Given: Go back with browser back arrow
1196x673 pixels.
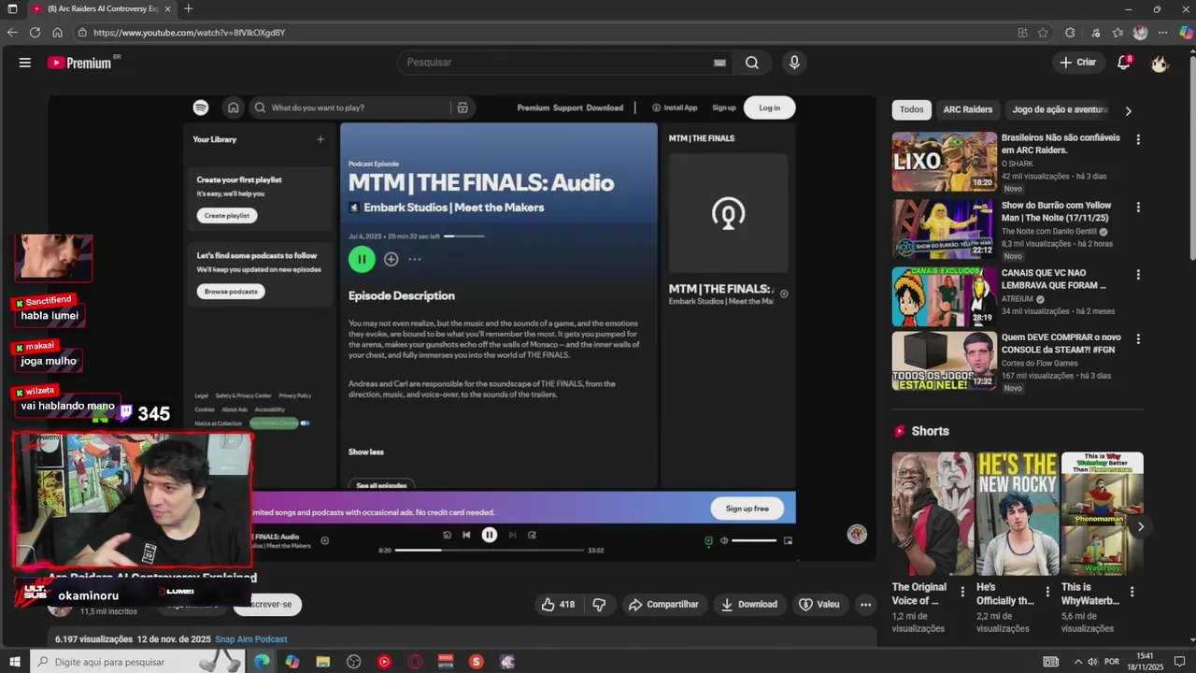Looking at the screenshot, I should [12, 32].
